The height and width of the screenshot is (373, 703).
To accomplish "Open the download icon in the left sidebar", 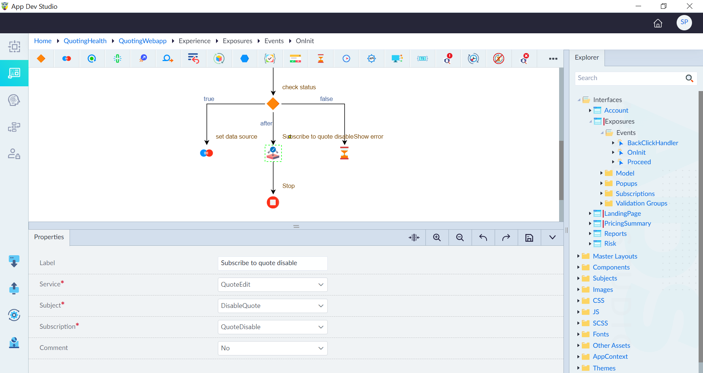I will point(14,261).
